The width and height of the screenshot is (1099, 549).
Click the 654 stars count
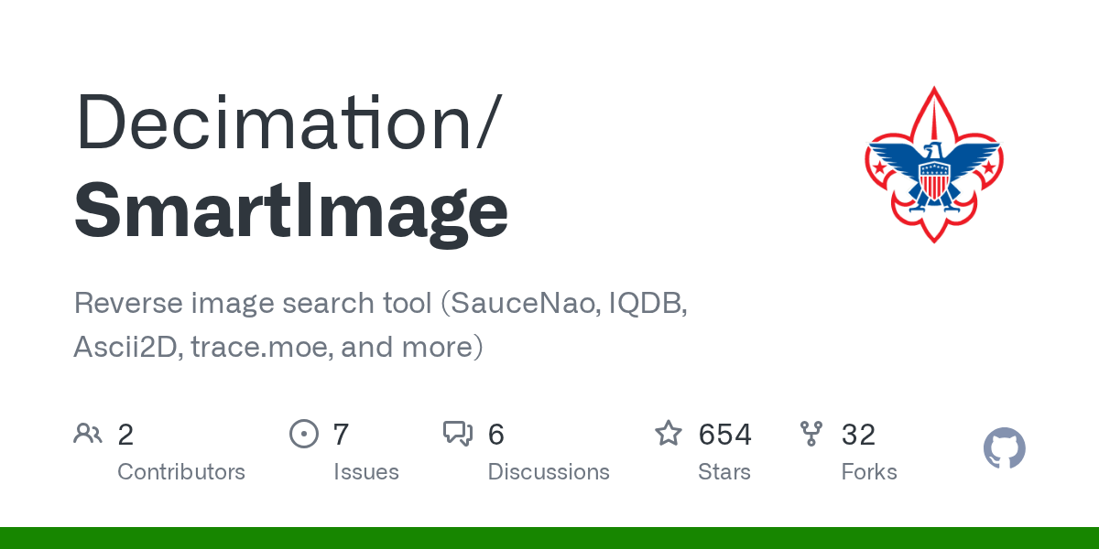coord(724,434)
